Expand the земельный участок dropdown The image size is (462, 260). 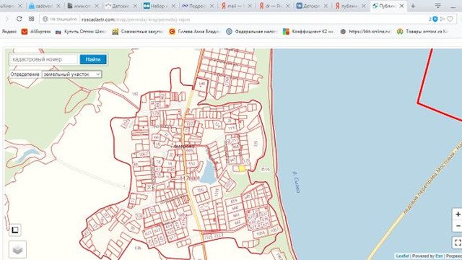72,74
